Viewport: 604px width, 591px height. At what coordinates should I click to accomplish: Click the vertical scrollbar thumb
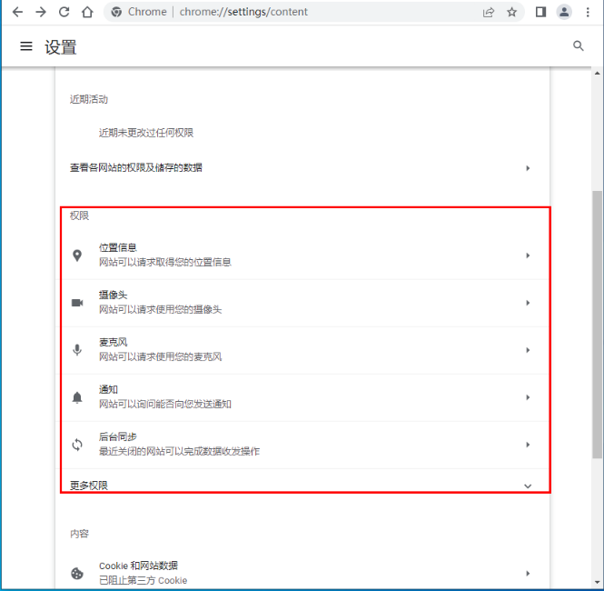598,325
